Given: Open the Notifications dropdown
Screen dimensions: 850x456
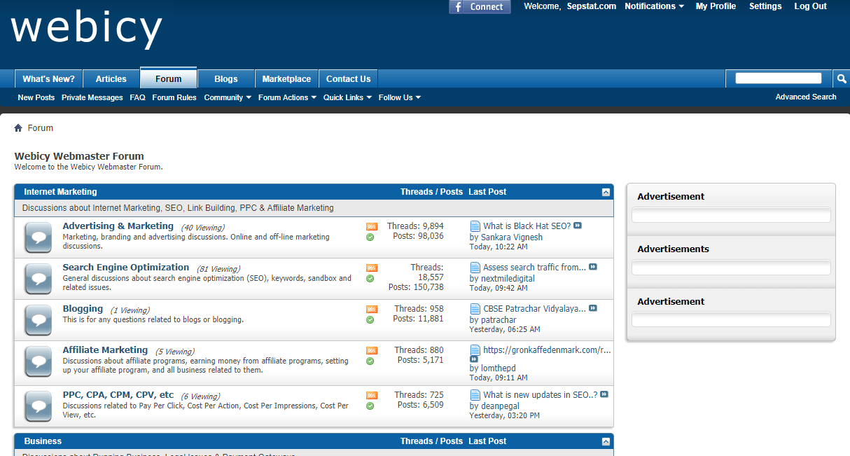Looking at the screenshot, I should click(x=654, y=6).
